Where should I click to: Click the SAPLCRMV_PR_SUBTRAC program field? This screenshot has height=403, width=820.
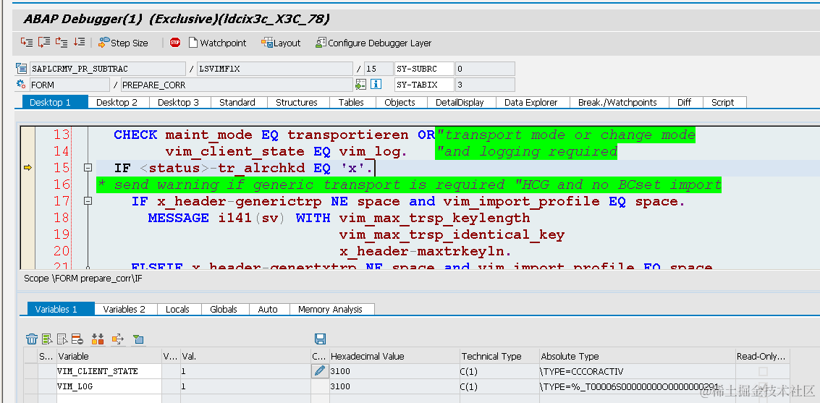[107, 69]
